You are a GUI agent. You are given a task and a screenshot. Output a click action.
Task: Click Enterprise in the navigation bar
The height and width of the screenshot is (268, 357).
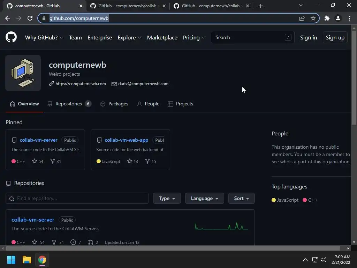point(100,38)
